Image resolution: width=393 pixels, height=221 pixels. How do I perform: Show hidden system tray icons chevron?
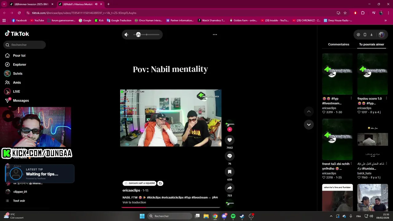[x=331, y=216]
